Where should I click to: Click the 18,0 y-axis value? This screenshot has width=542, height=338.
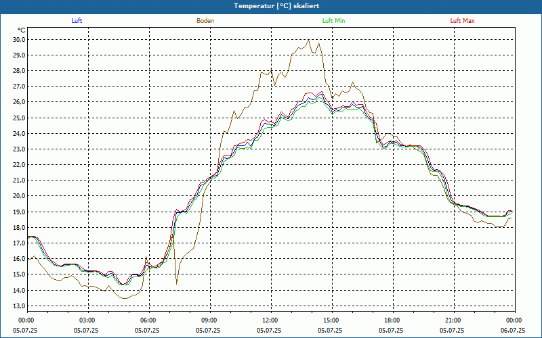point(19,228)
